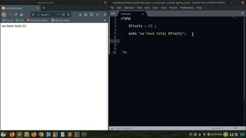Click the Sublime minimap
Image resolution: width=246 pixels, height=138 pixels.
235,18
